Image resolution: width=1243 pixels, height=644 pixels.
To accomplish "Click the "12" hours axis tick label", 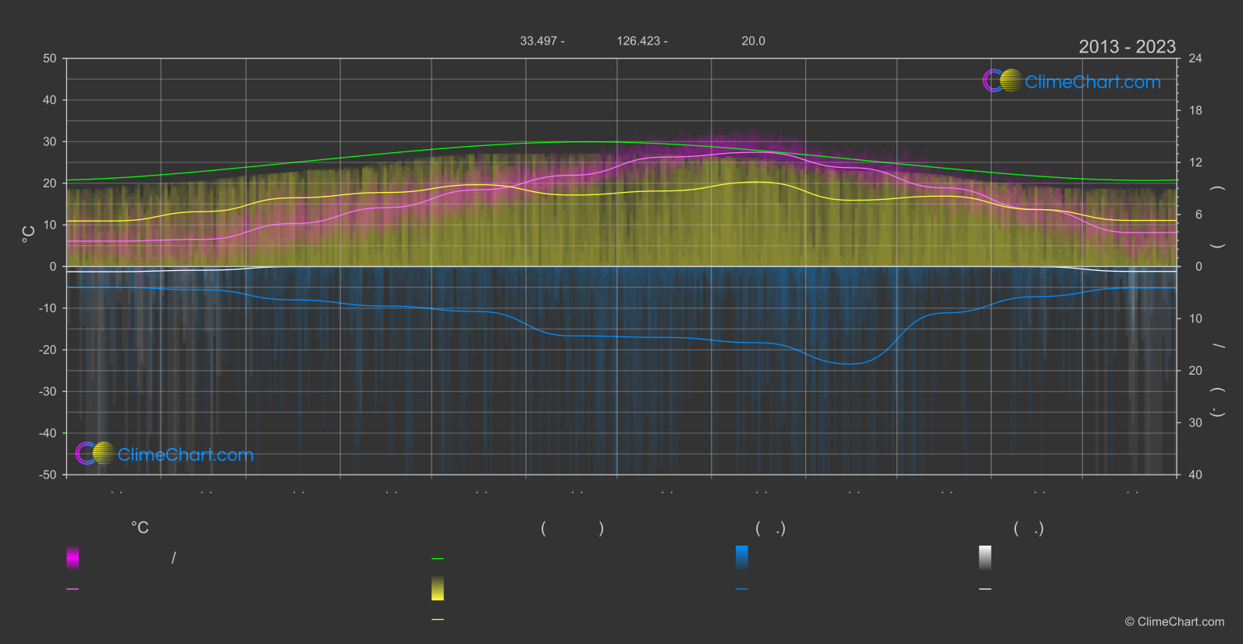I will [1195, 162].
